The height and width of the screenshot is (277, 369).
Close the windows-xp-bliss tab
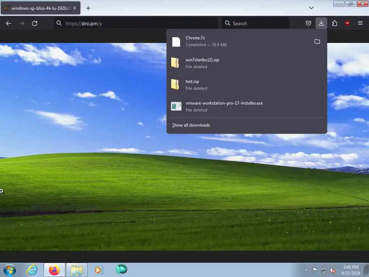coord(75,8)
